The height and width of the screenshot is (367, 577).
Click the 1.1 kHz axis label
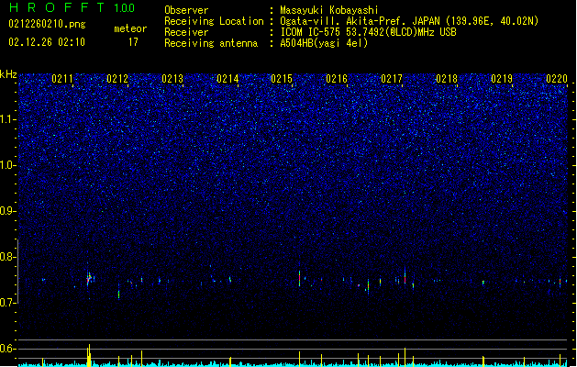point(8,119)
